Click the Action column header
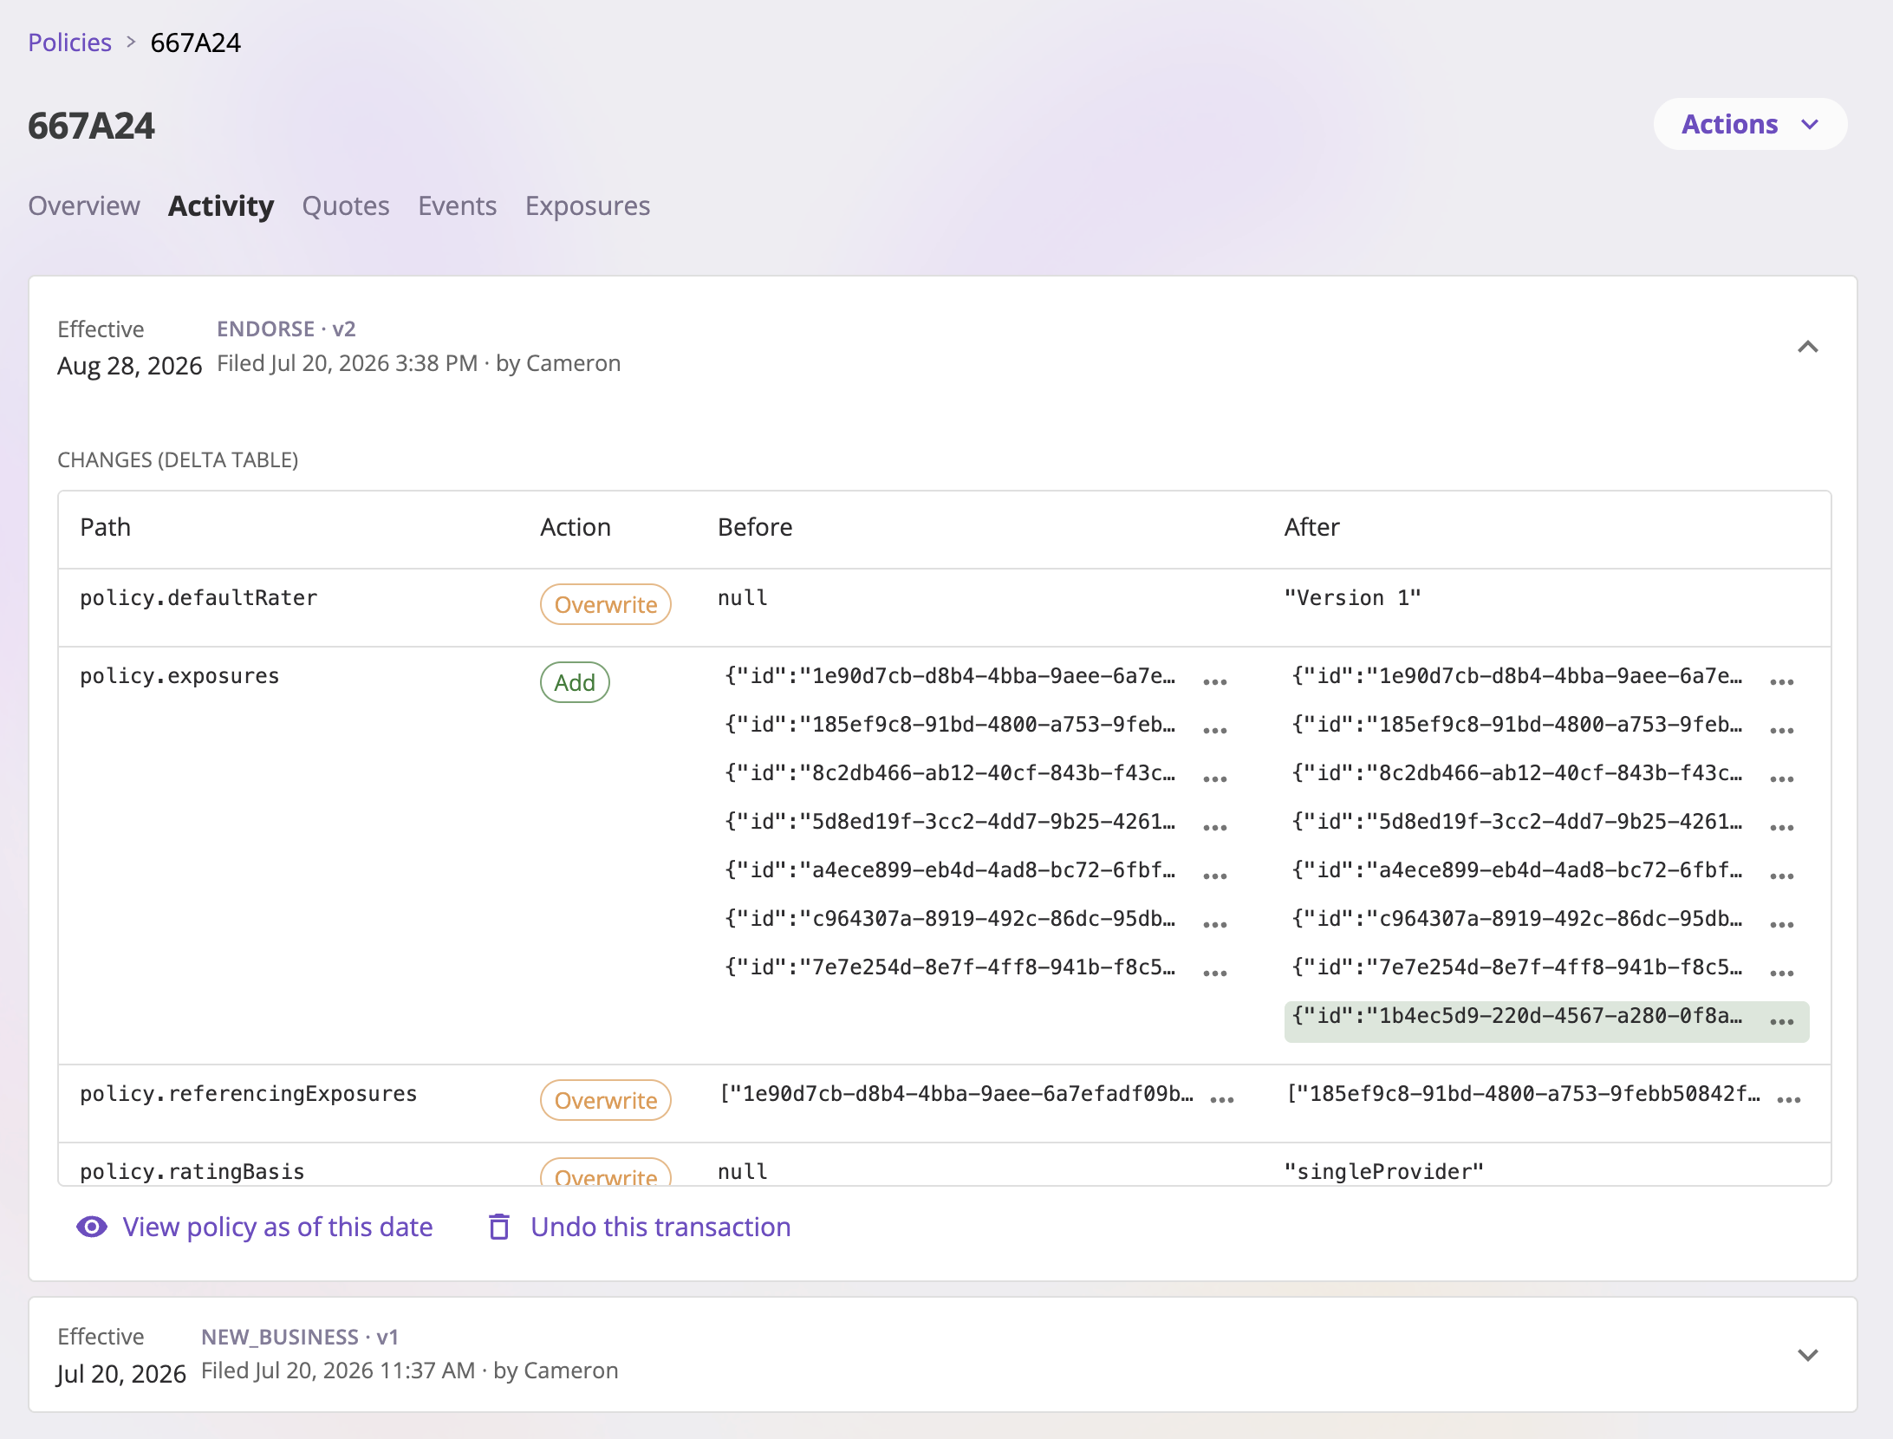The image size is (1893, 1439). [576, 527]
